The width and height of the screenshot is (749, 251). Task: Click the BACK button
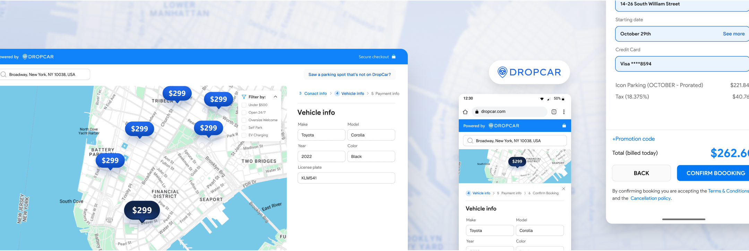(642, 173)
